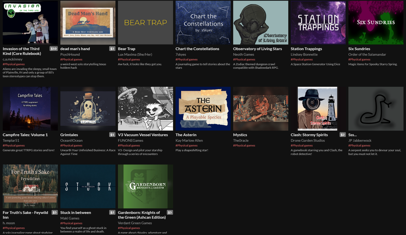Screen dimensions: 406x235
Task: Open the Observatory of Living Stars cover image
Action: pyautogui.click(x=261, y=23)
